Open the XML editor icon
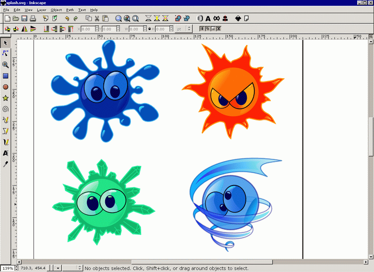This screenshot has width=374, height=272. [x=216, y=18]
